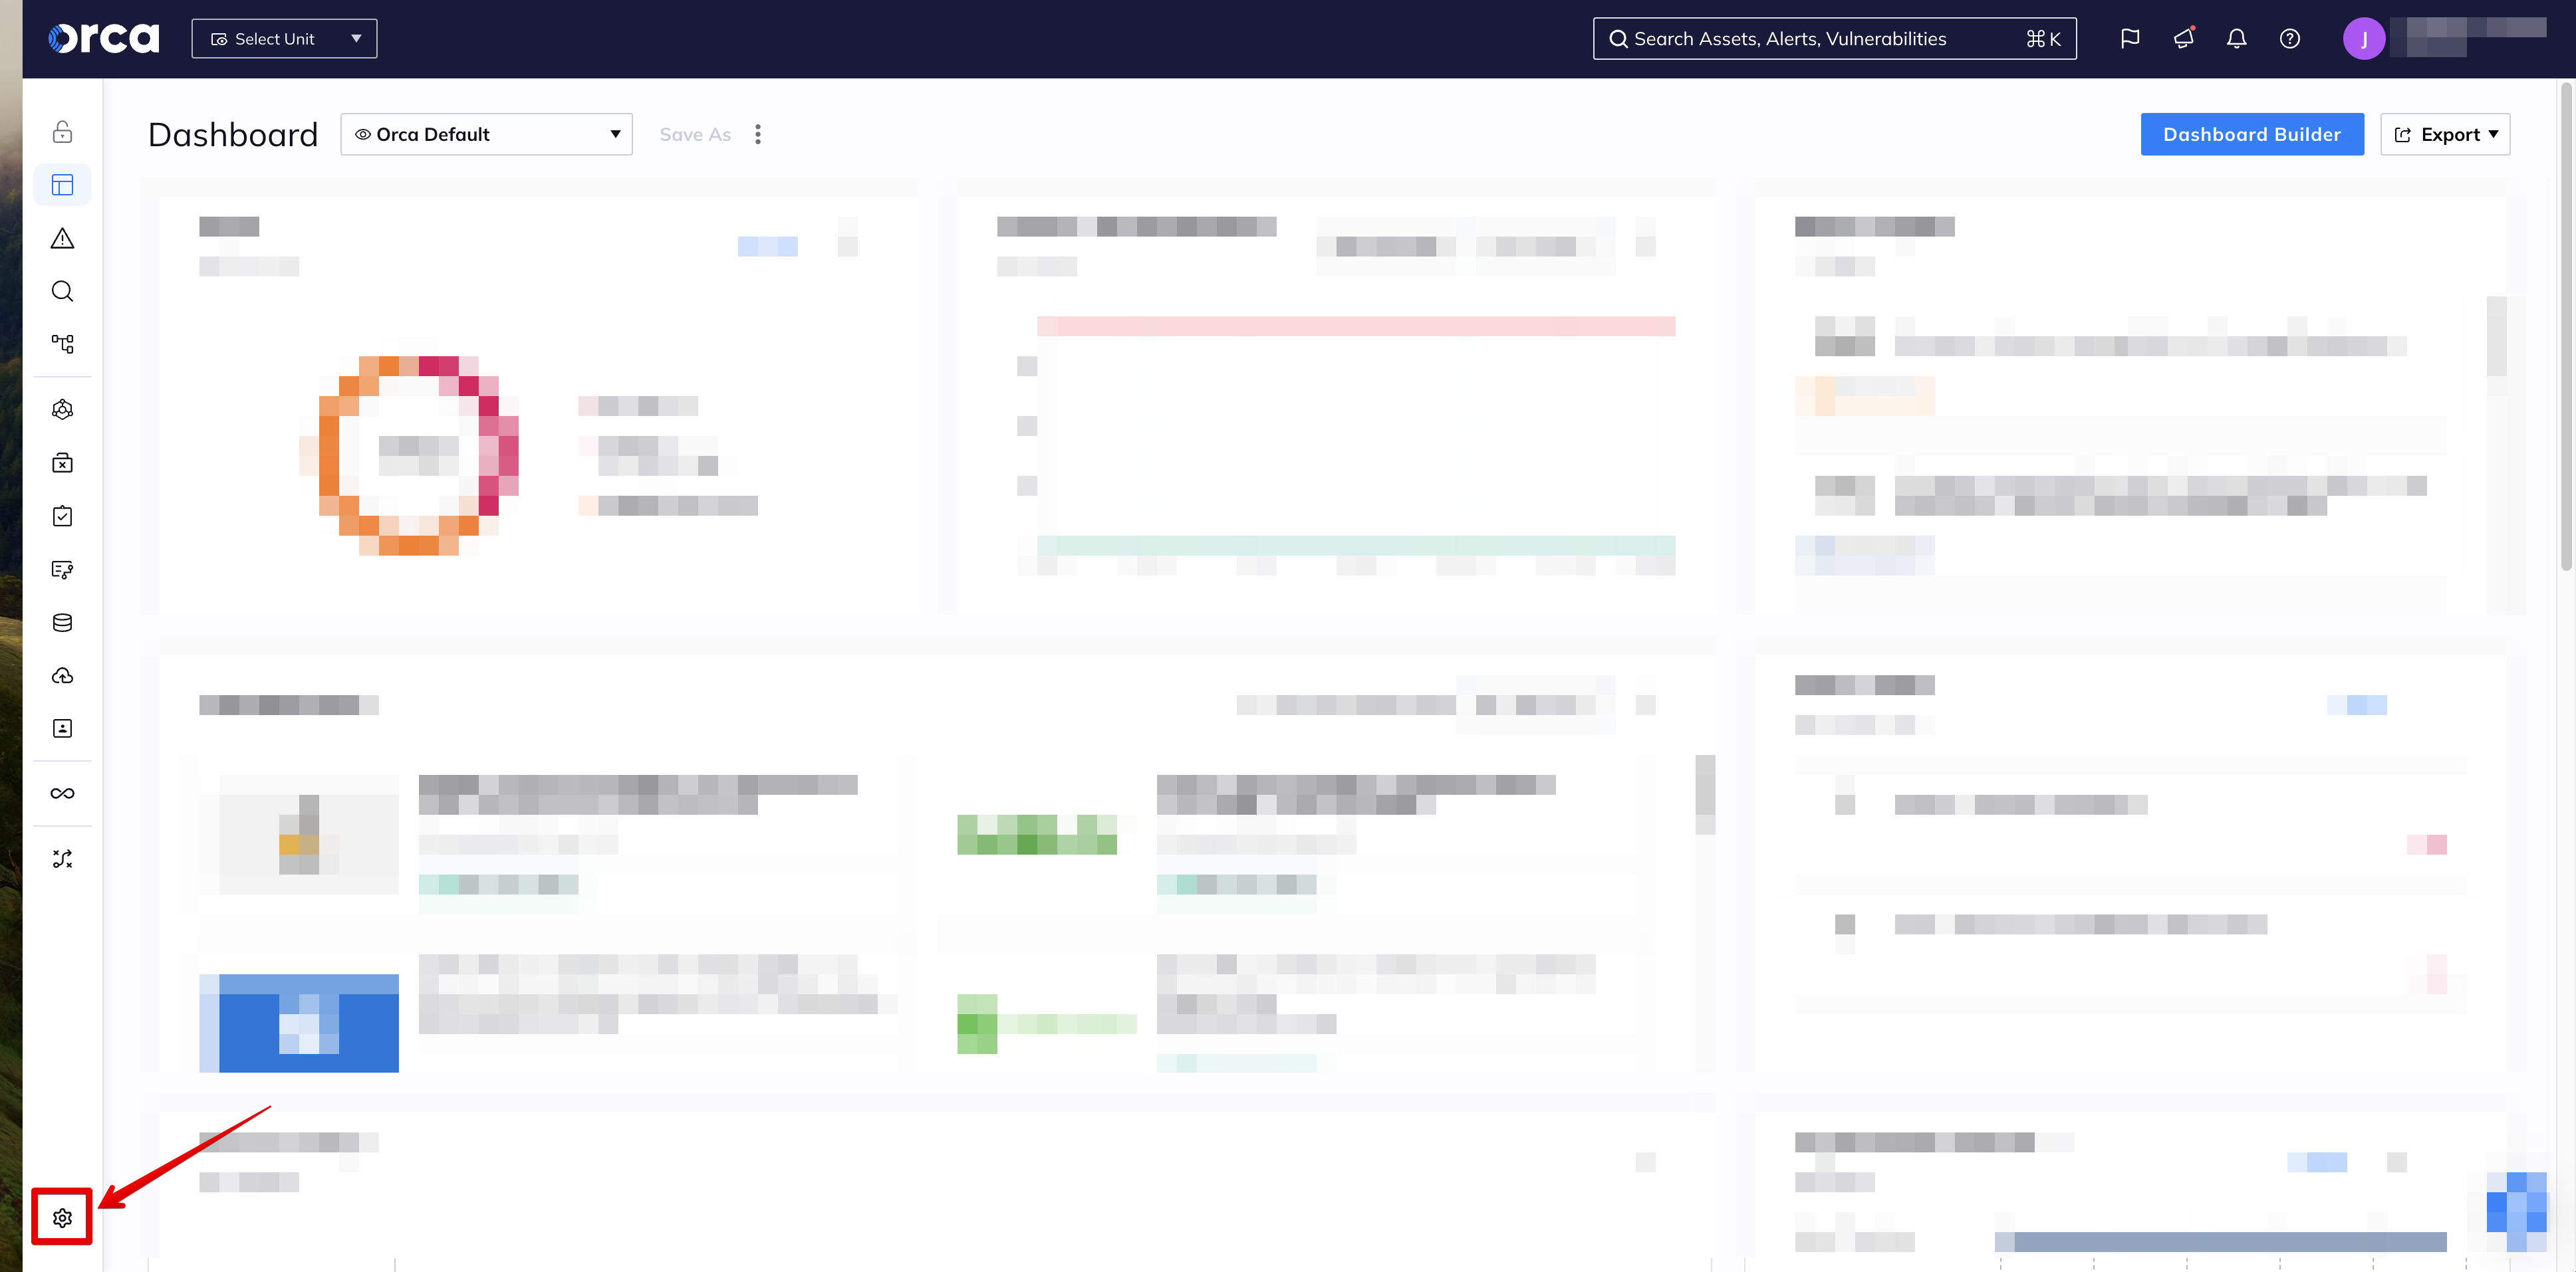Screen dimensions: 2576x1272
Task: Click the Compliance icon in sidebar
Action: tap(63, 514)
